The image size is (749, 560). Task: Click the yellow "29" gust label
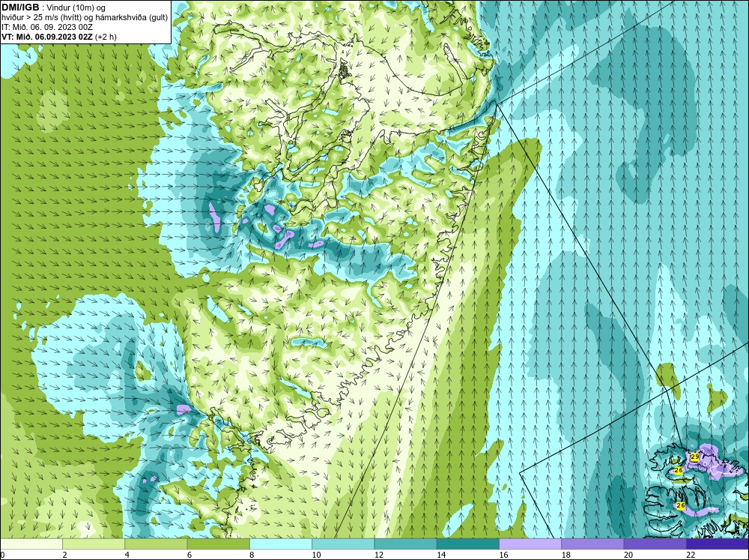(x=695, y=457)
